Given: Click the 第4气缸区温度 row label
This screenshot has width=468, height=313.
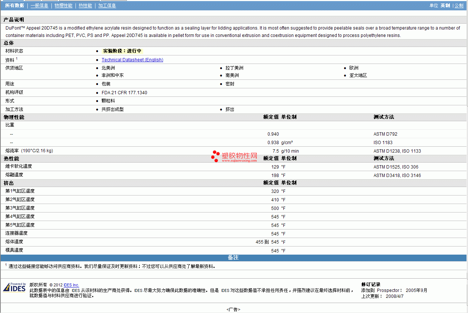Looking at the screenshot, I should coord(20,217).
